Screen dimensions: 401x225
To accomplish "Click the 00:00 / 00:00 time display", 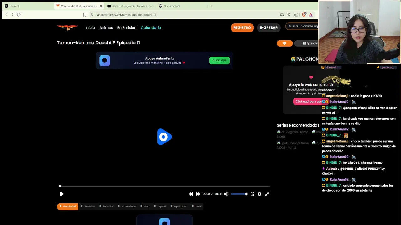I will [212, 194].
